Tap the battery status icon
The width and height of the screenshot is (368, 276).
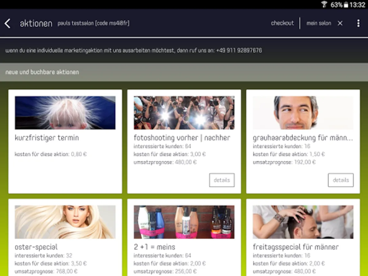(x=346, y=5)
